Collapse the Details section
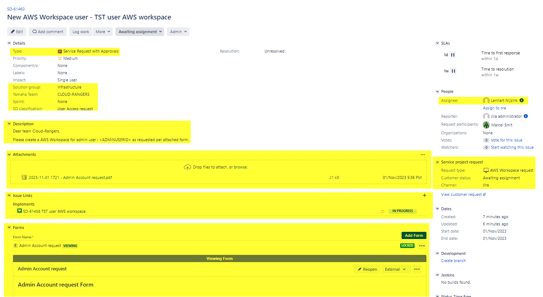Image resolution: width=543 pixels, height=297 pixels. pyautogui.click(x=9, y=43)
